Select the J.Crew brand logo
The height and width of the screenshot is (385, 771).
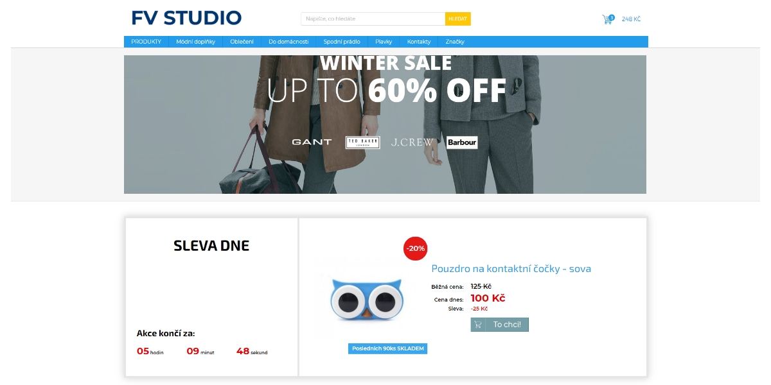point(412,142)
